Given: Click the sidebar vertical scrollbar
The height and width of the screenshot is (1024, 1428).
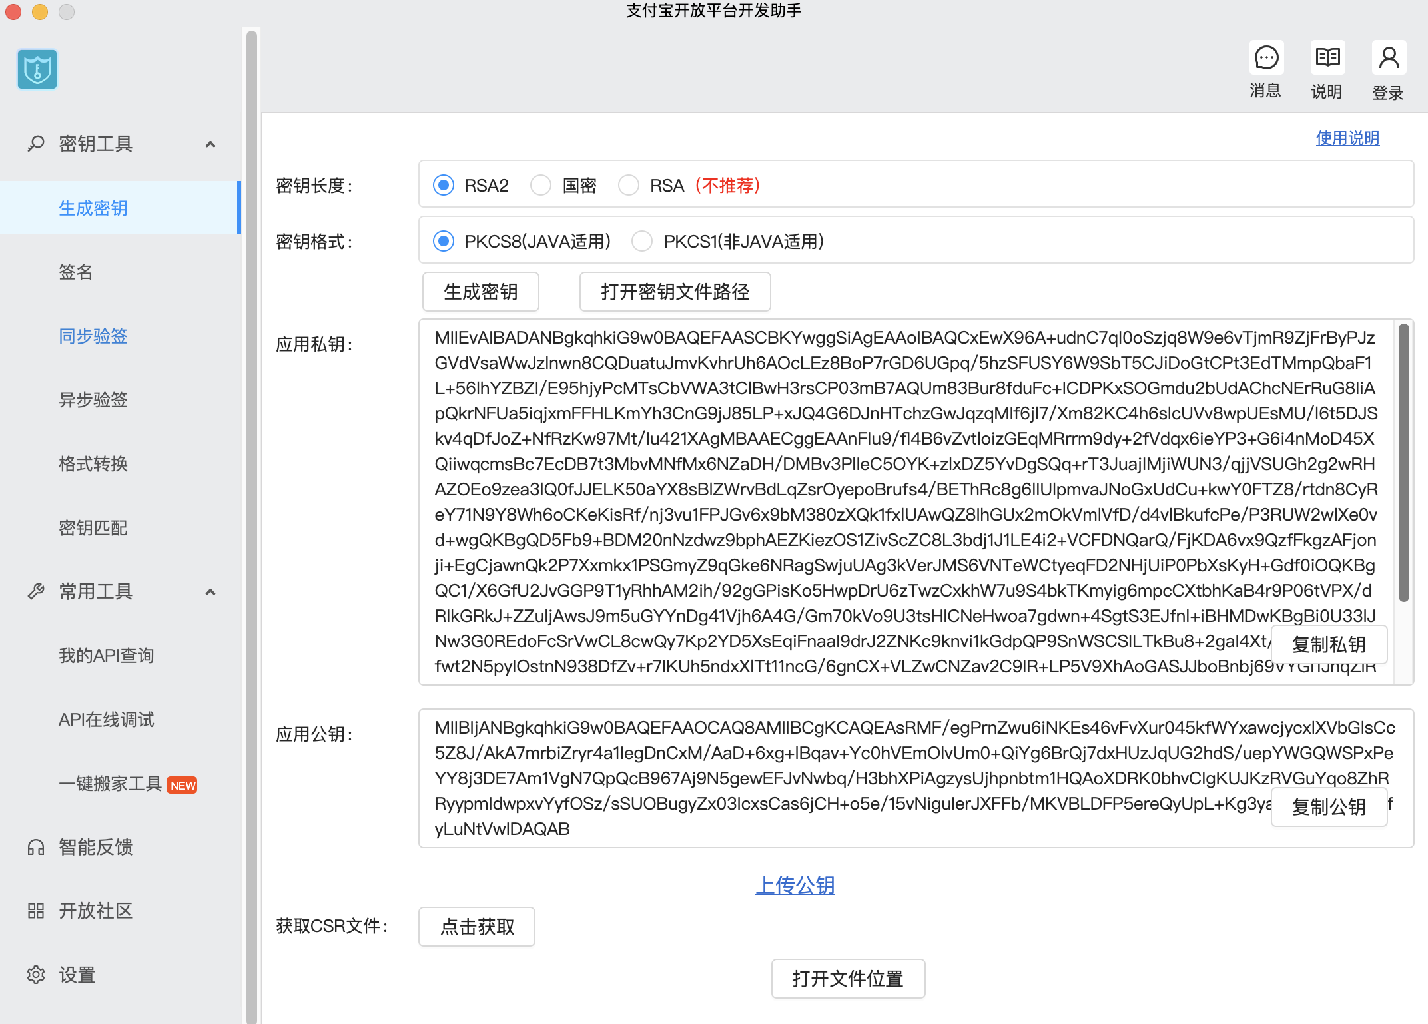Looking at the screenshot, I should coord(252,526).
